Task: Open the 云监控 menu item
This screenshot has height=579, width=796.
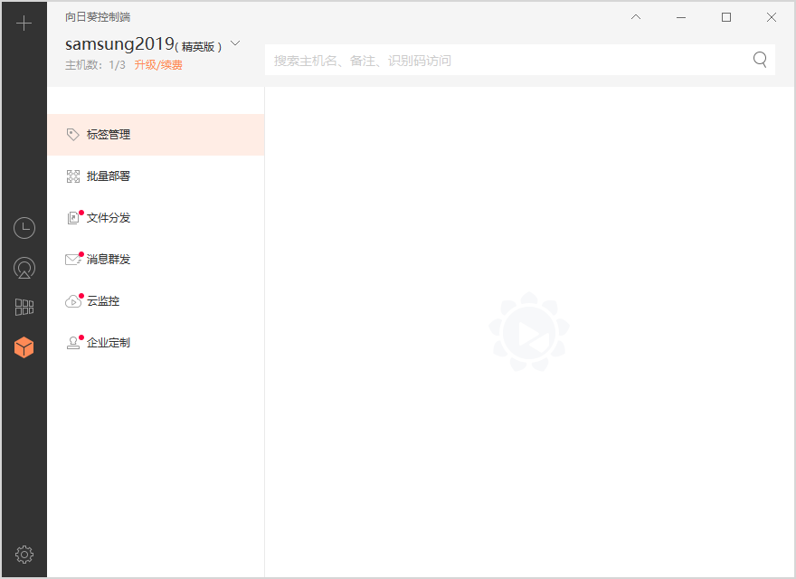Action: [156, 301]
